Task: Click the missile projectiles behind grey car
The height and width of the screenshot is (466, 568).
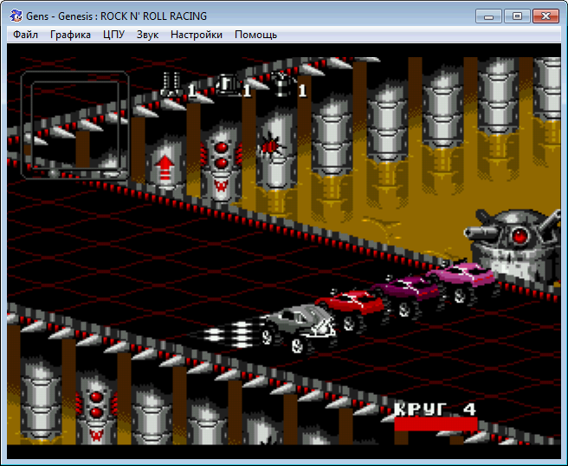Action: click(x=230, y=334)
